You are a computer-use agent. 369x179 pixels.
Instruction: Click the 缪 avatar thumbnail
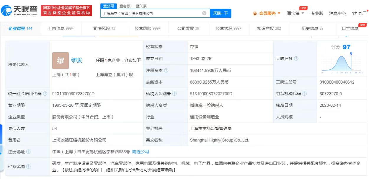[x=61, y=61]
